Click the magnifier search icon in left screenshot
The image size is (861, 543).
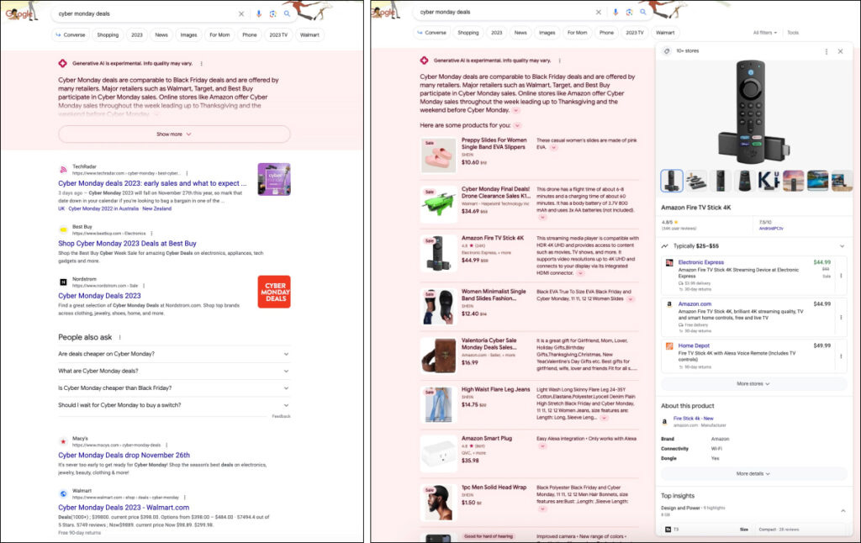click(287, 13)
